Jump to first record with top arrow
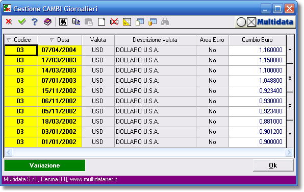The height and width of the screenshot is (192, 304). tap(290, 50)
